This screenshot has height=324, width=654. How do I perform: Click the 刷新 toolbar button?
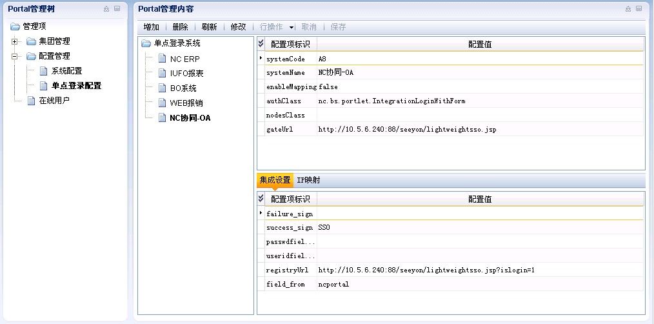click(209, 27)
